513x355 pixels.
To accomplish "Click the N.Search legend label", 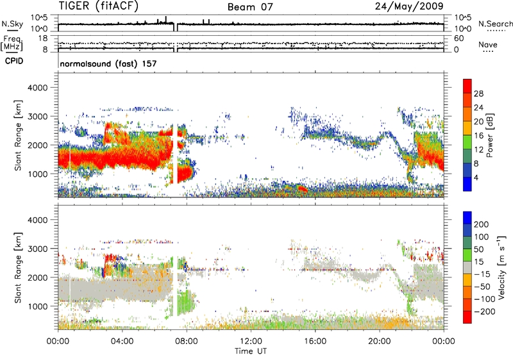I will coord(495,24).
